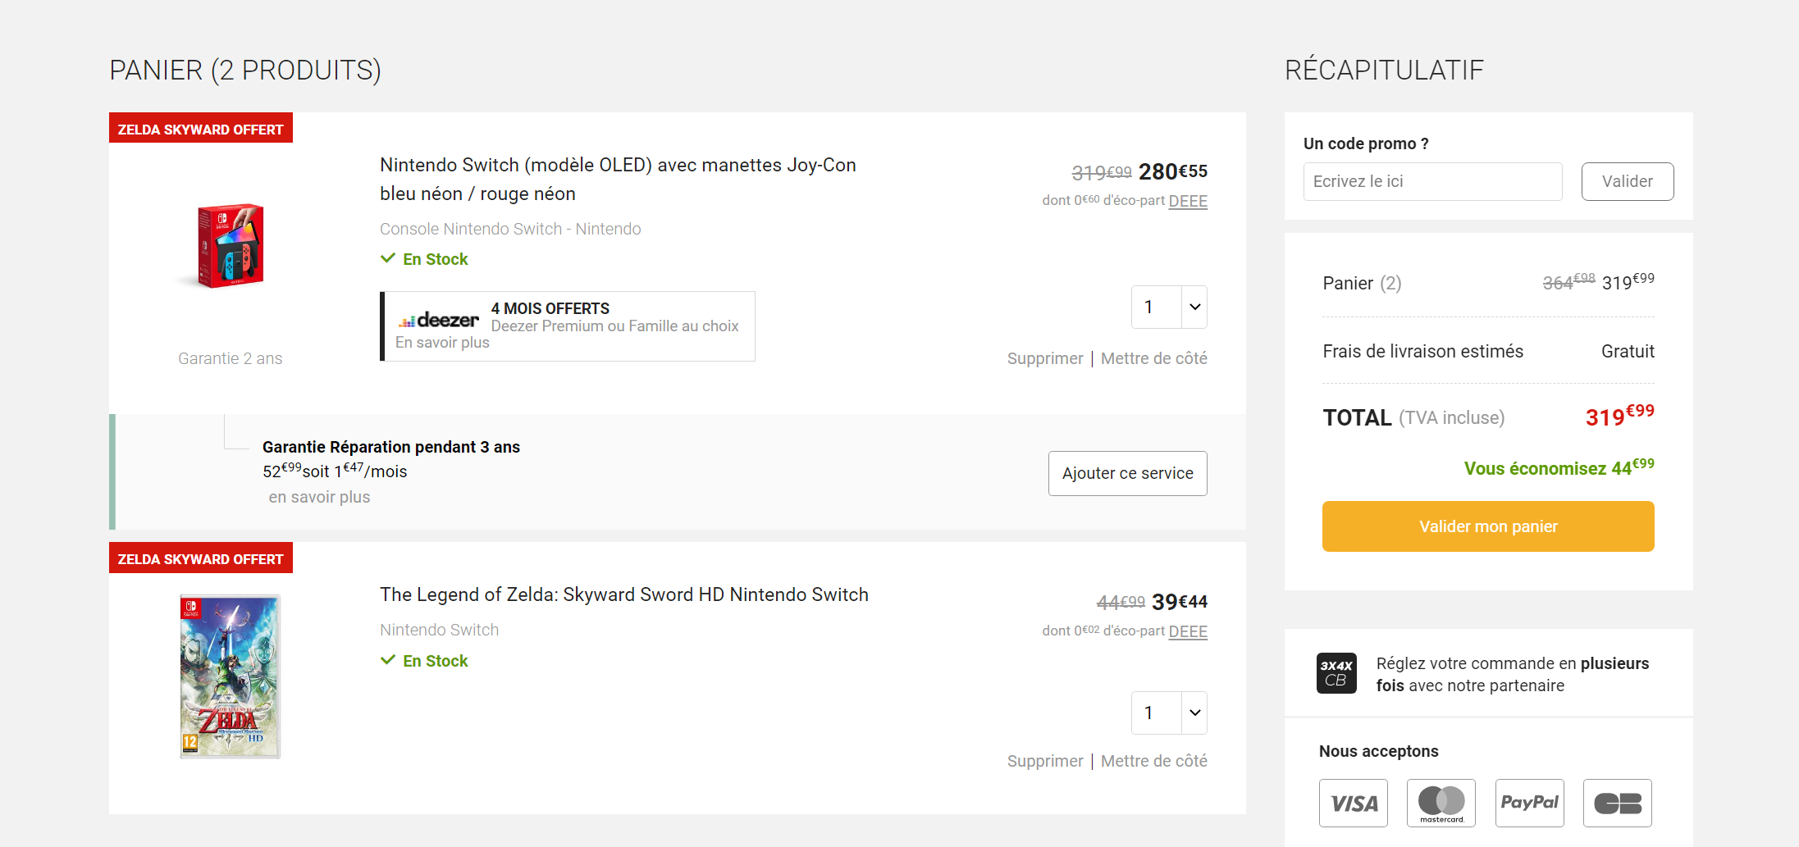Click the Visa payment icon
The height and width of the screenshot is (847, 1799).
click(1354, 803)
